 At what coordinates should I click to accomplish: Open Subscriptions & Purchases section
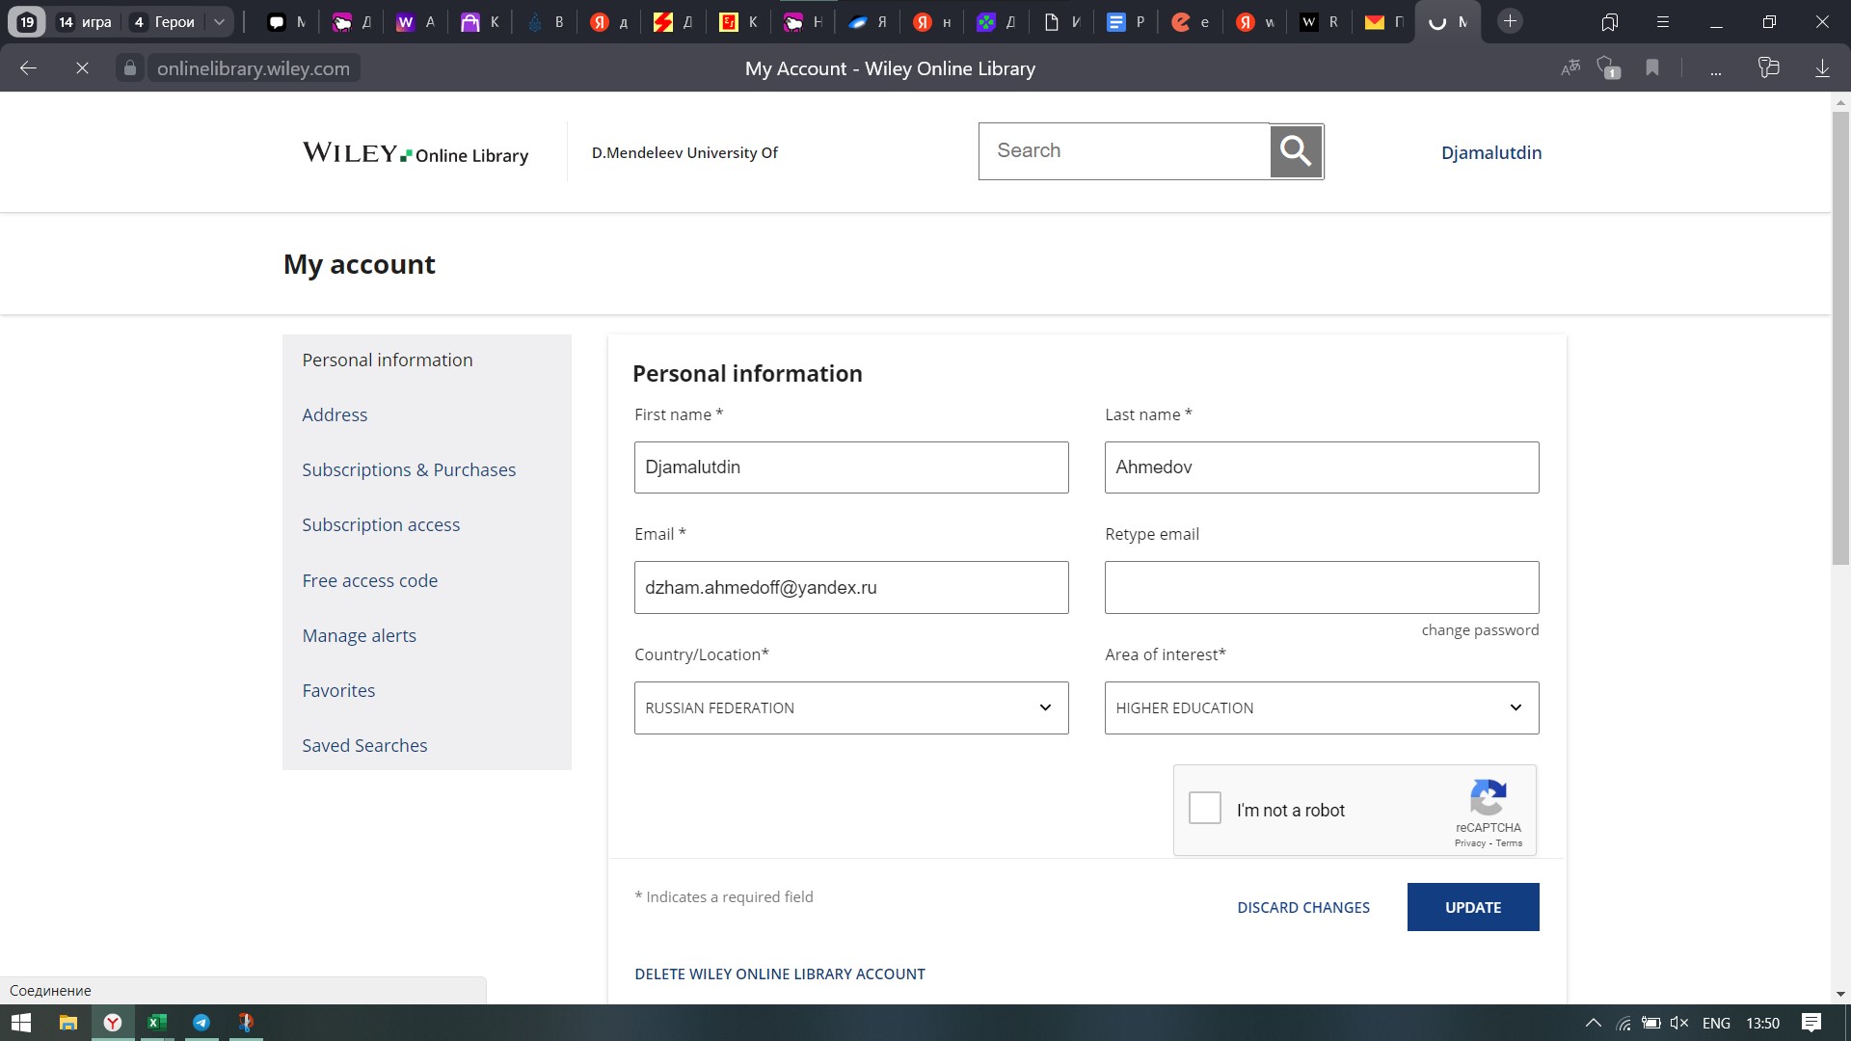(409, 469)
